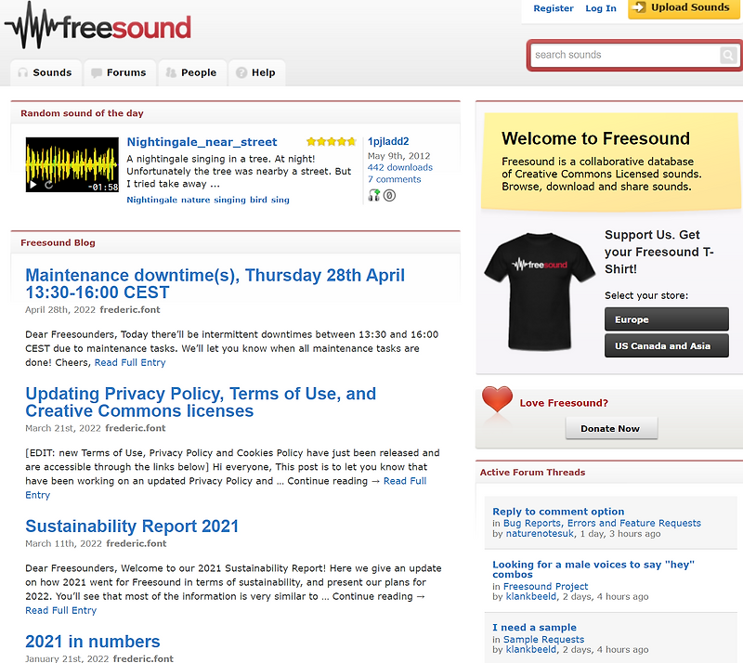
Task: Click the Creative Commons zero license icon
Action: click(389, 195)
